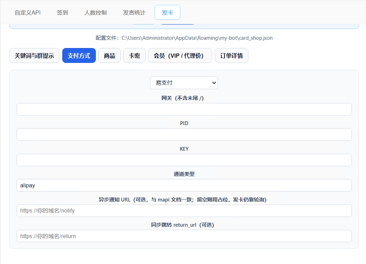
Task: Select the 通道类型 field containing alipay
Action: 184,185
